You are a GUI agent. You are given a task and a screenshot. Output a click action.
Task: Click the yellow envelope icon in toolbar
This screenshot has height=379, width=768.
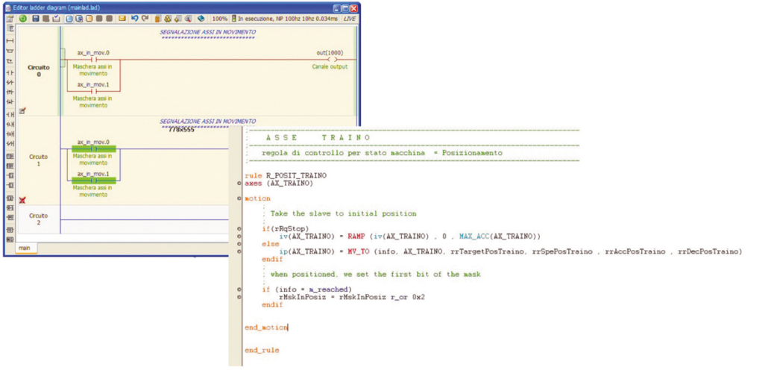pyautogui.click(x=122, y=19)
